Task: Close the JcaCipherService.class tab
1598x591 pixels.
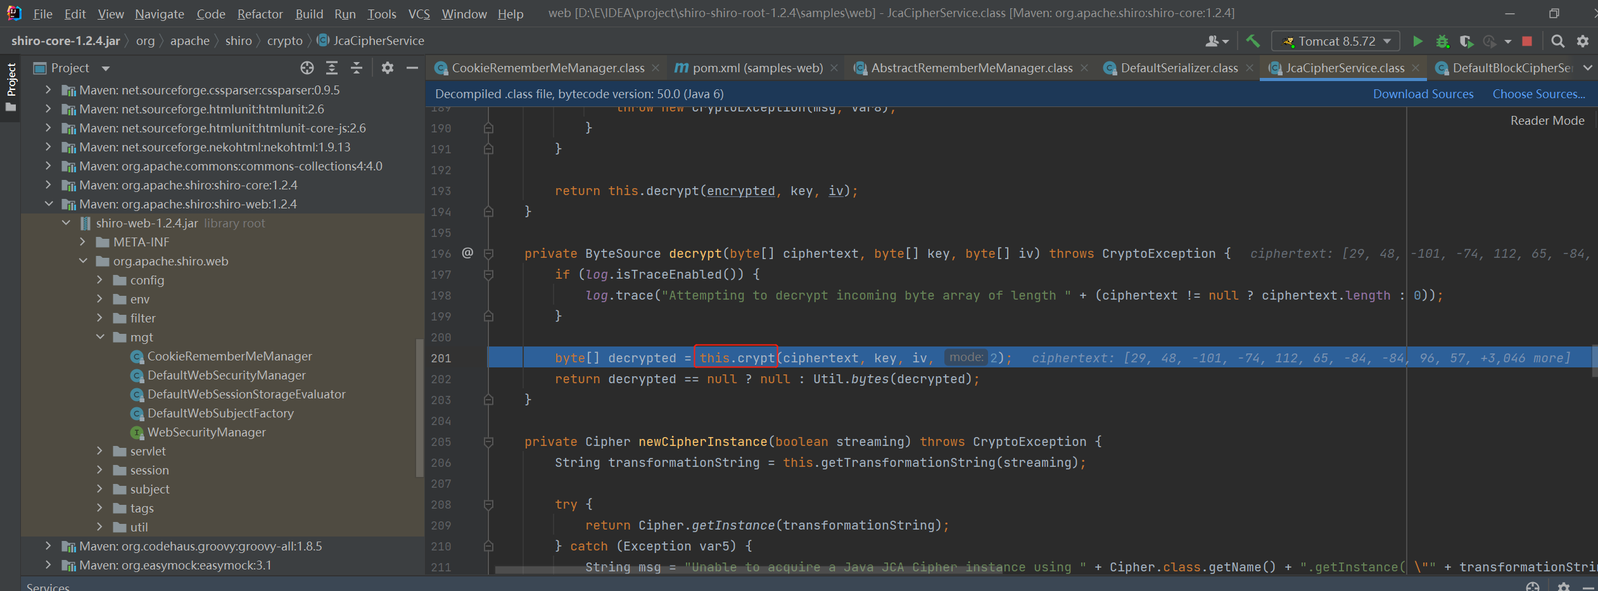Action: click(1416, 68)
